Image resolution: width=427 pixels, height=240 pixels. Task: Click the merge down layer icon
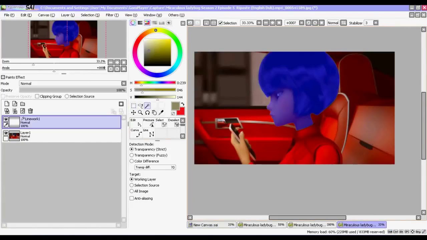[15, 111]
